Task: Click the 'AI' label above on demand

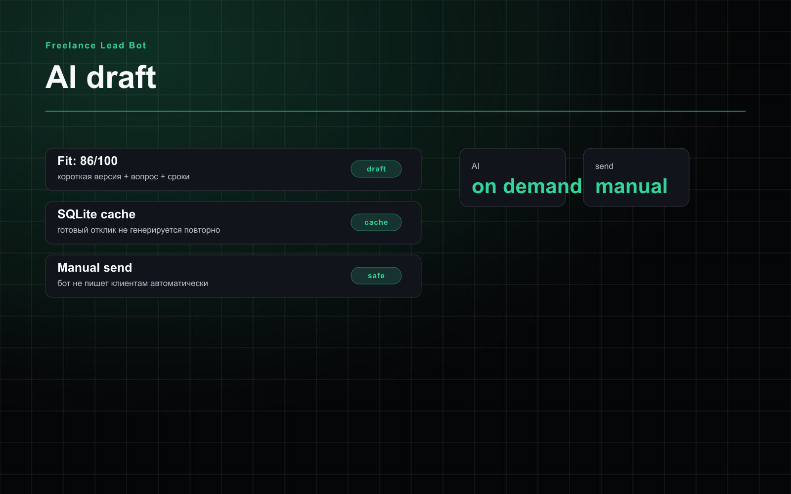Action: coord(476,166)
